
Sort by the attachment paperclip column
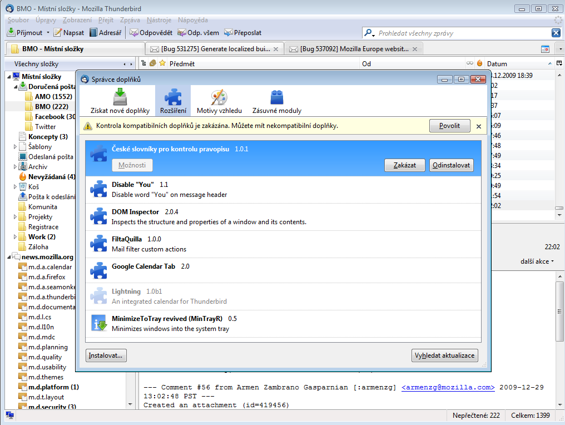click(153, 63)
